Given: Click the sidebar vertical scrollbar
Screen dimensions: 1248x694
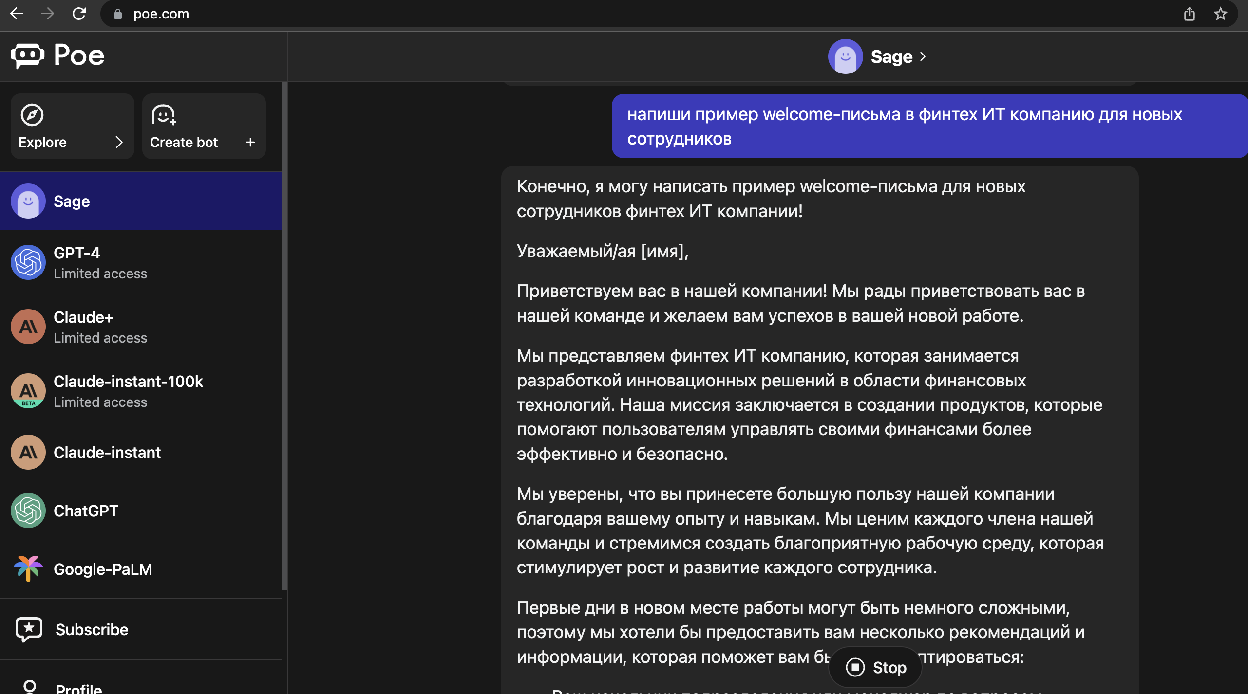Looking at the screenshot, I should [x=284, y=336].
